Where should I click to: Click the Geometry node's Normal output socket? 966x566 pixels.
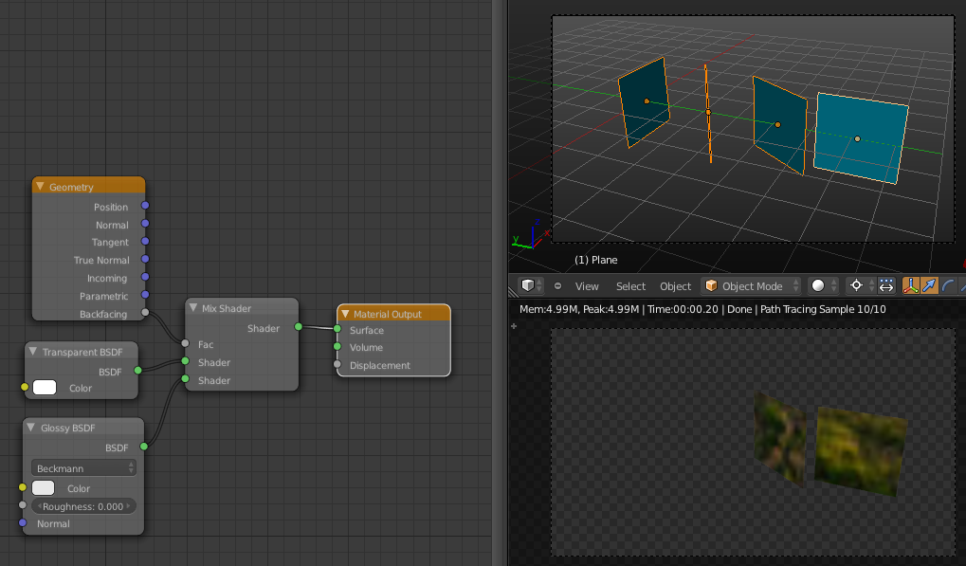tap(145, 223)
